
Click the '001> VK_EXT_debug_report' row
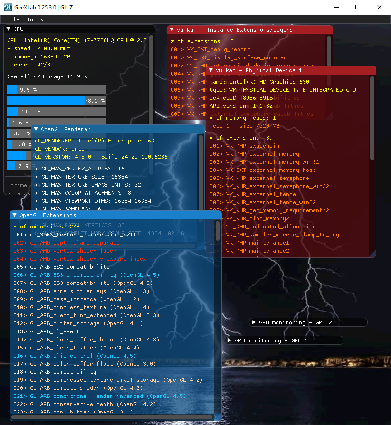tap(210, 49)
